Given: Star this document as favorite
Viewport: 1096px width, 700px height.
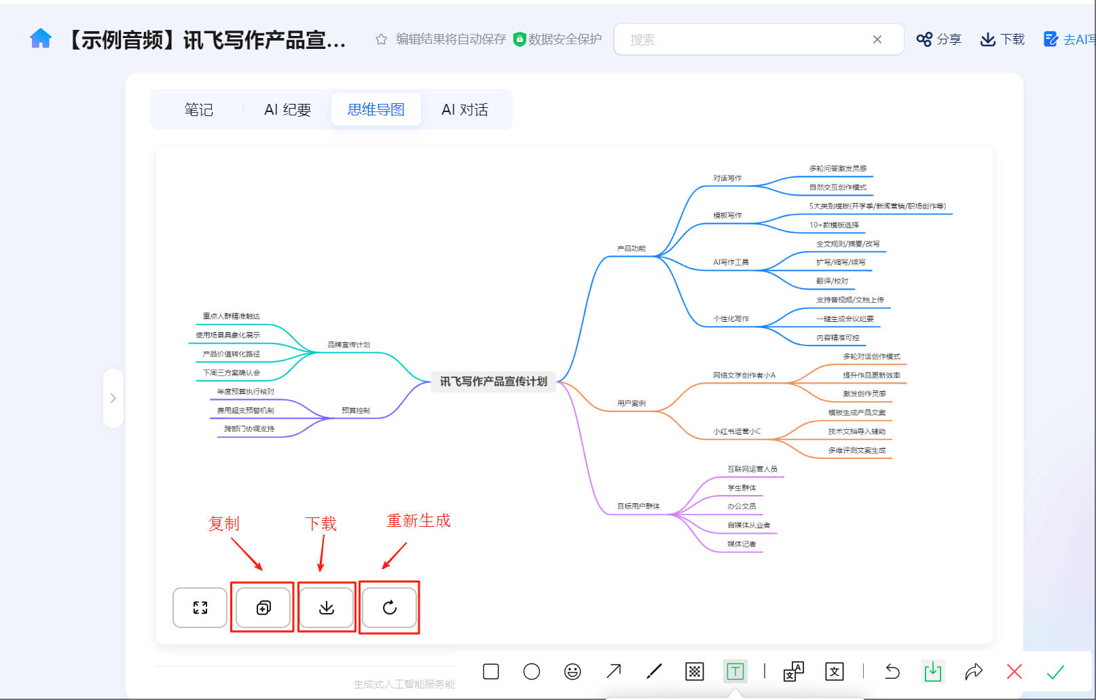Looking at the screenshot, I should [x=381, y=39].
